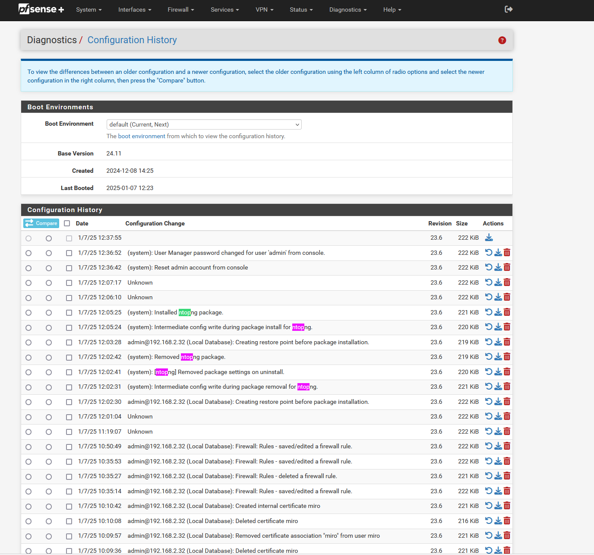Viewport: 594px width, 555px height.
Task: Download the 'Installed ntopng package' config
Action: coord(498,312)
